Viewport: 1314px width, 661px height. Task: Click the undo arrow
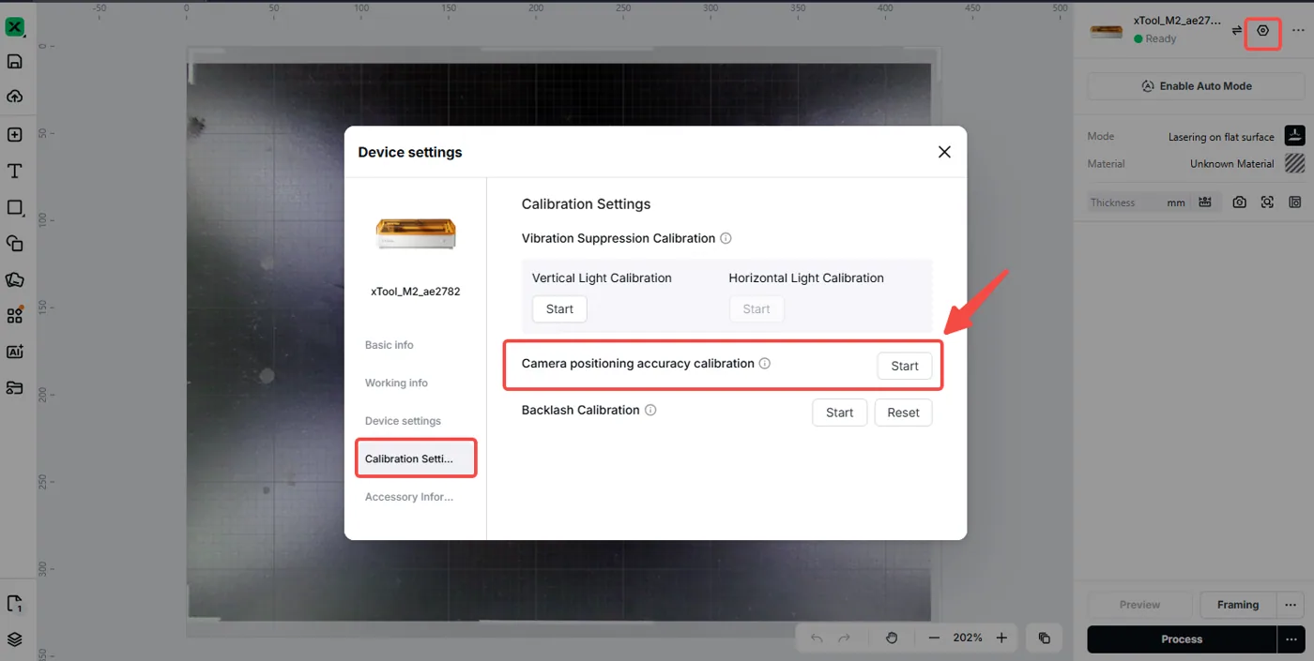[x=817, y=638]
